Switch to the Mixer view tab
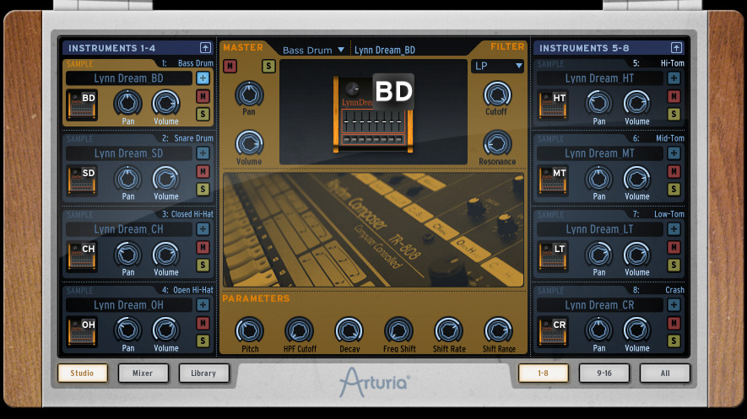Screen dimensions: 747x419 point(143,373)
